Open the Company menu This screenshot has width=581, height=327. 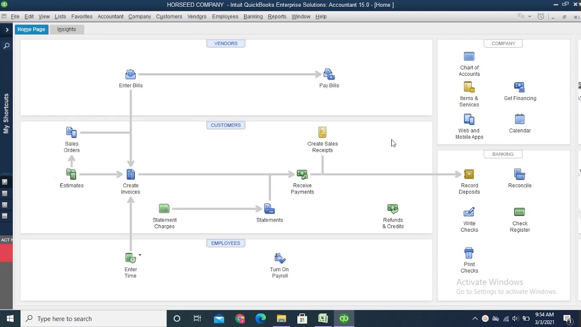pos(140,16)
